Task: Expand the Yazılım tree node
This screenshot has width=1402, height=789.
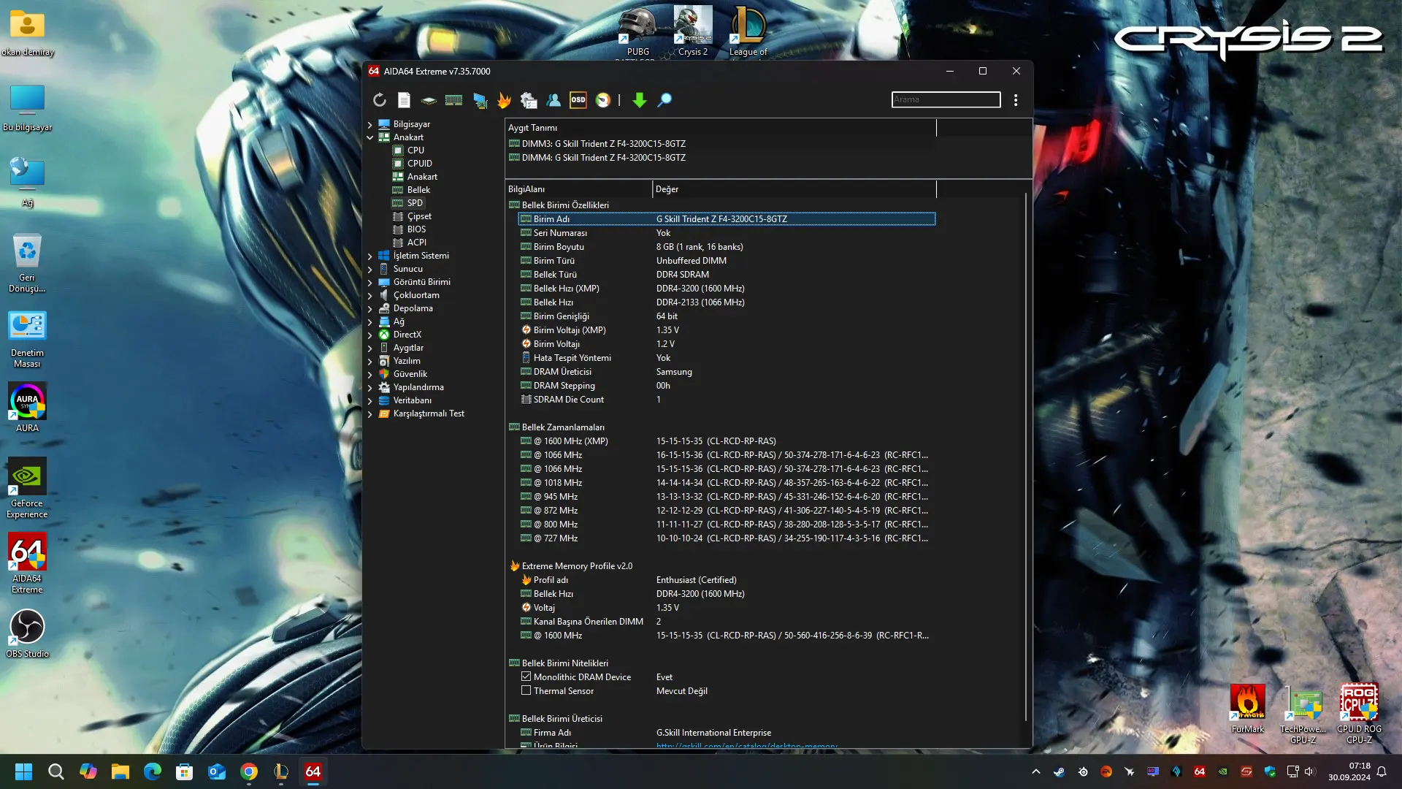Action: [369, 361]
